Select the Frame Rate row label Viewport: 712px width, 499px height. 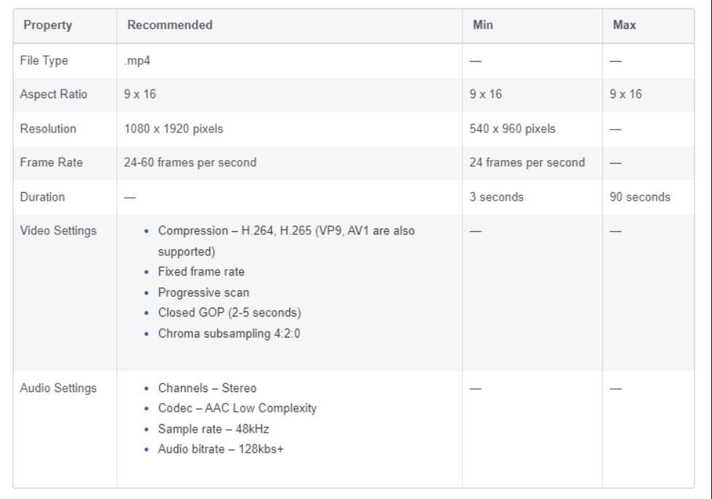coord(51,163)
